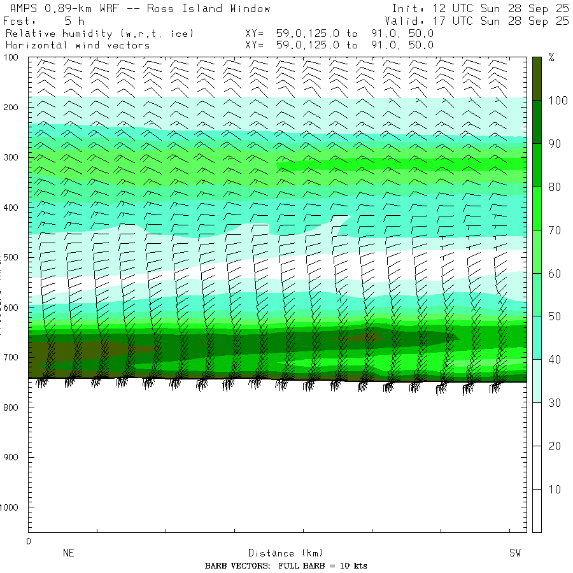Click the "BARB VECTORS: FULL BARB = 10 kts" caption
This screenshot has height=573, width=573.
coord(286,566)
